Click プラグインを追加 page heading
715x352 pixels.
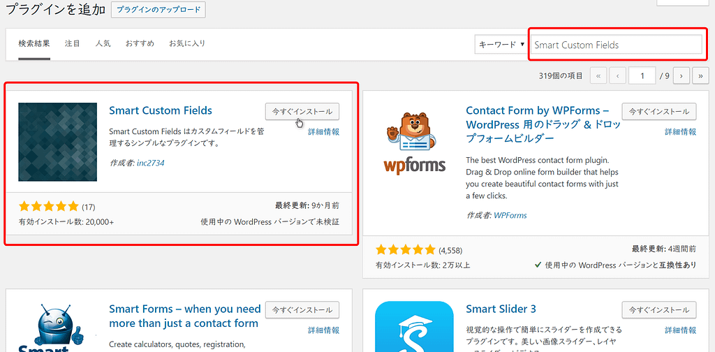pyautogui.click(x=55, y=9)
